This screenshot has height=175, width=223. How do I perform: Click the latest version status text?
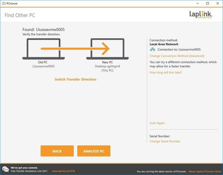pyautogui.click(x=162, y=172)
